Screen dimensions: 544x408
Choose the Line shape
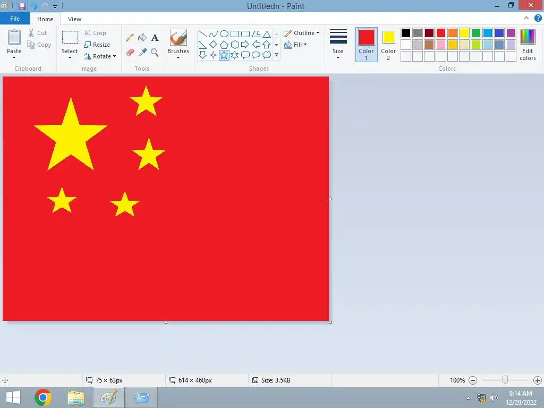[x=203, y=34]
